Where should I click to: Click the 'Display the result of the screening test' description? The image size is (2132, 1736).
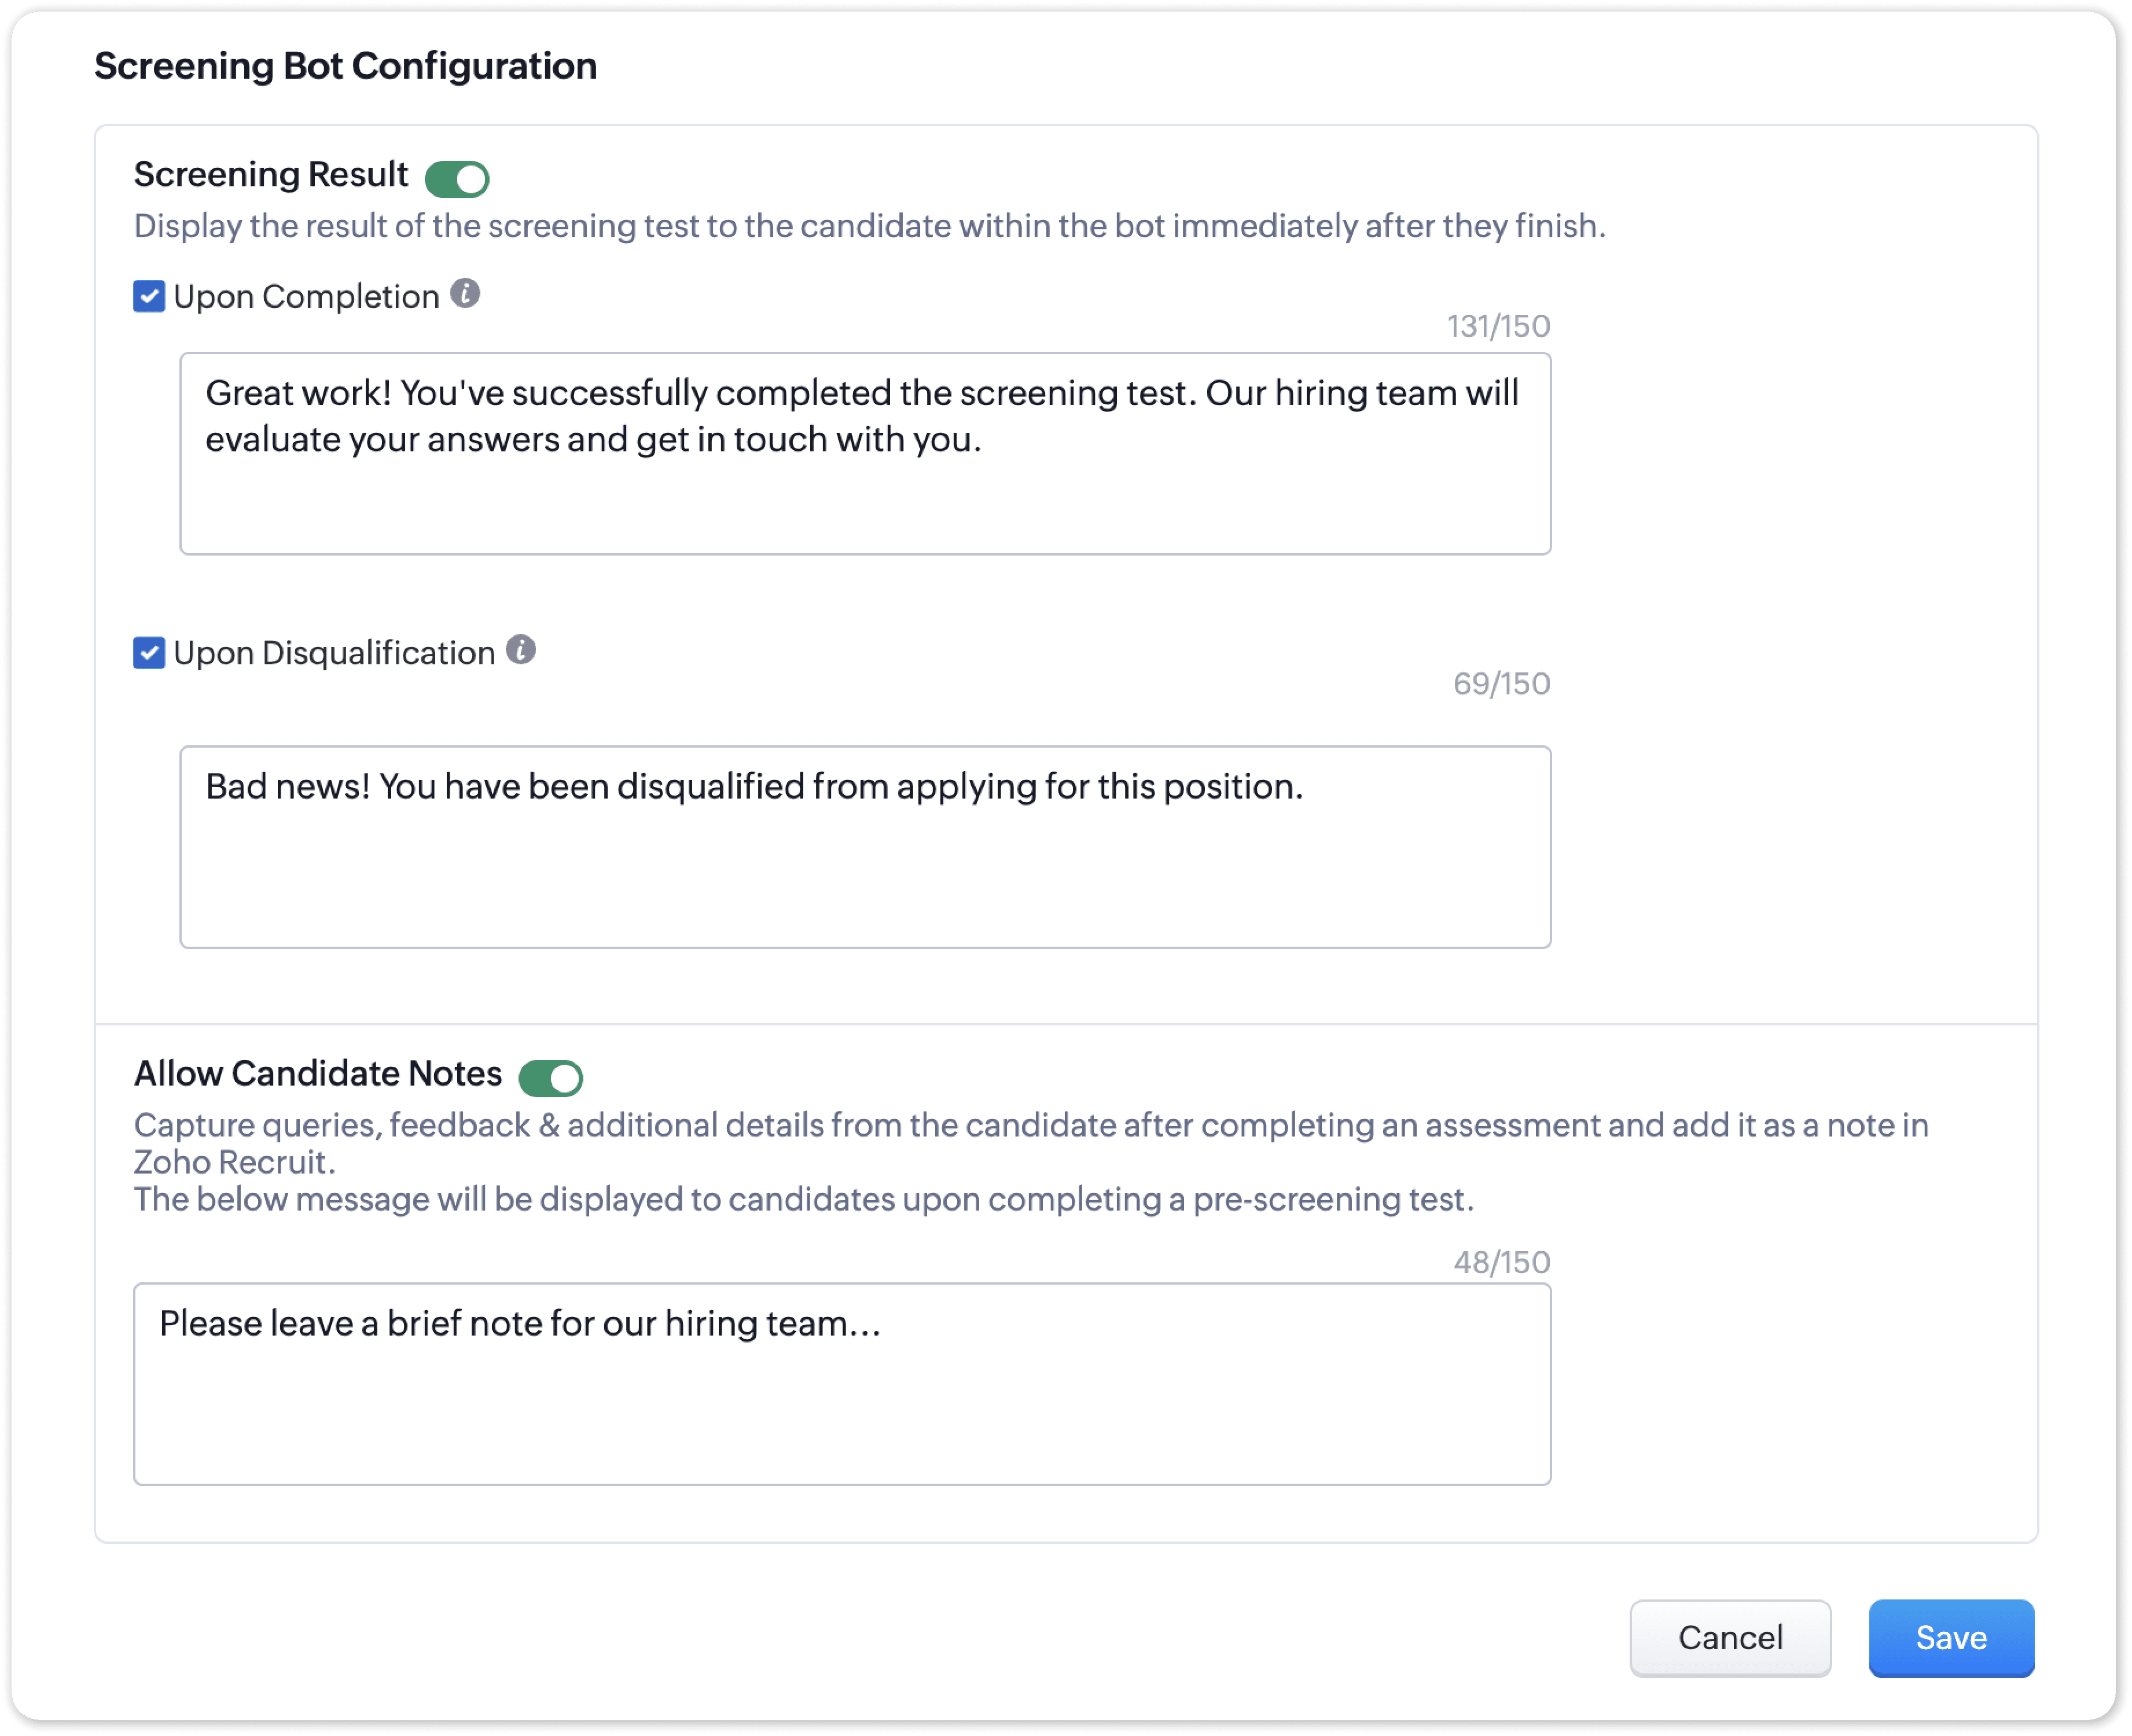point(869,226)
